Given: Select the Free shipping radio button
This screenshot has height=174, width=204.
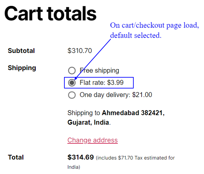Looking at the screenshot, I should (x=72, y=70).
